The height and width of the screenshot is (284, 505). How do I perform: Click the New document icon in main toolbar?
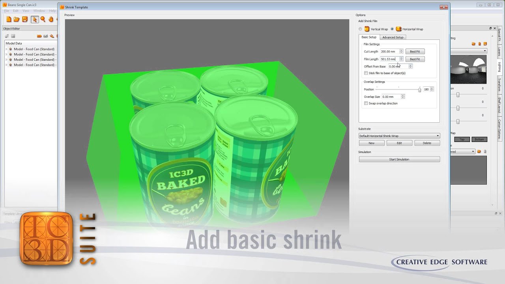(9, 19)
